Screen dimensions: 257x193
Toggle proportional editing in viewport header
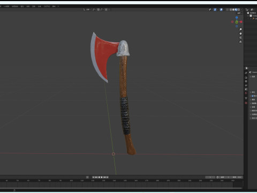click(106, 10)
